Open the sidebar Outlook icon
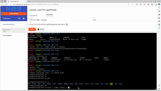The width and height of the screenshot is (161, 91). [x=159, y=25]
